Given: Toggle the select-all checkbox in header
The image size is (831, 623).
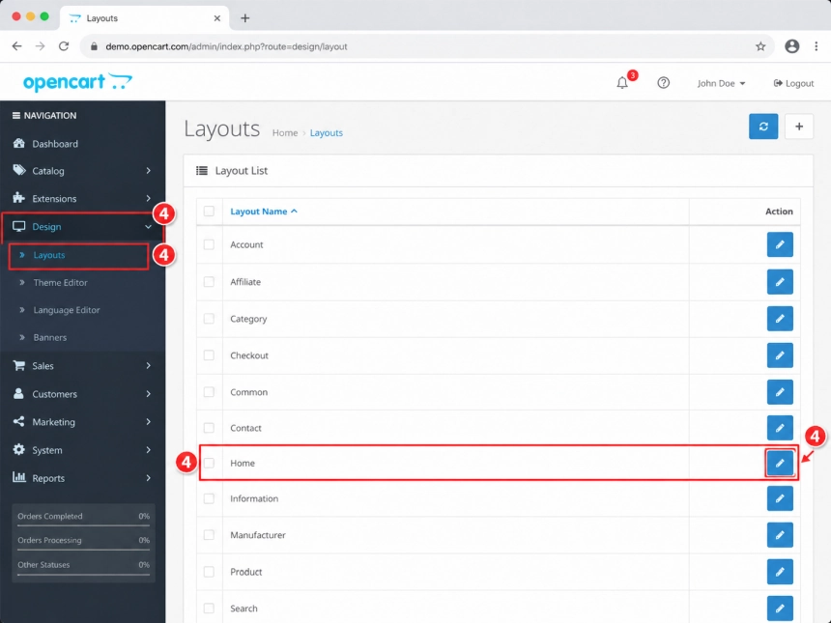Looking at the screenshot, I should (209, 212).
